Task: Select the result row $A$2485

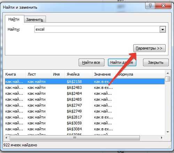Action: [85, 99]
